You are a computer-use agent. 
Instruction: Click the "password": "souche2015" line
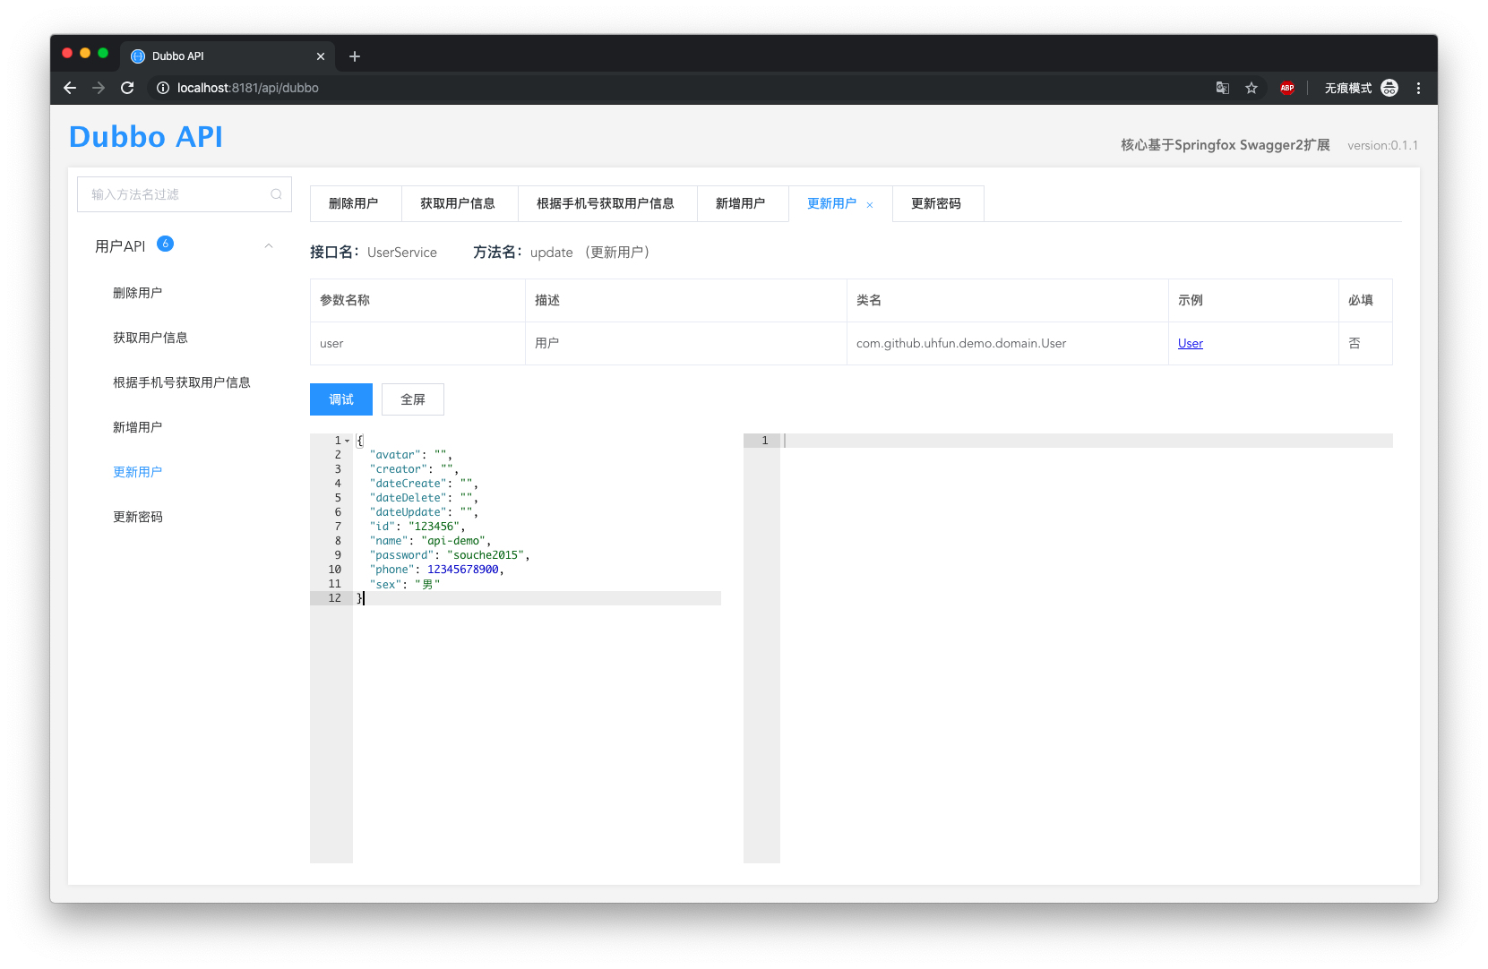[x=450, y=555]
